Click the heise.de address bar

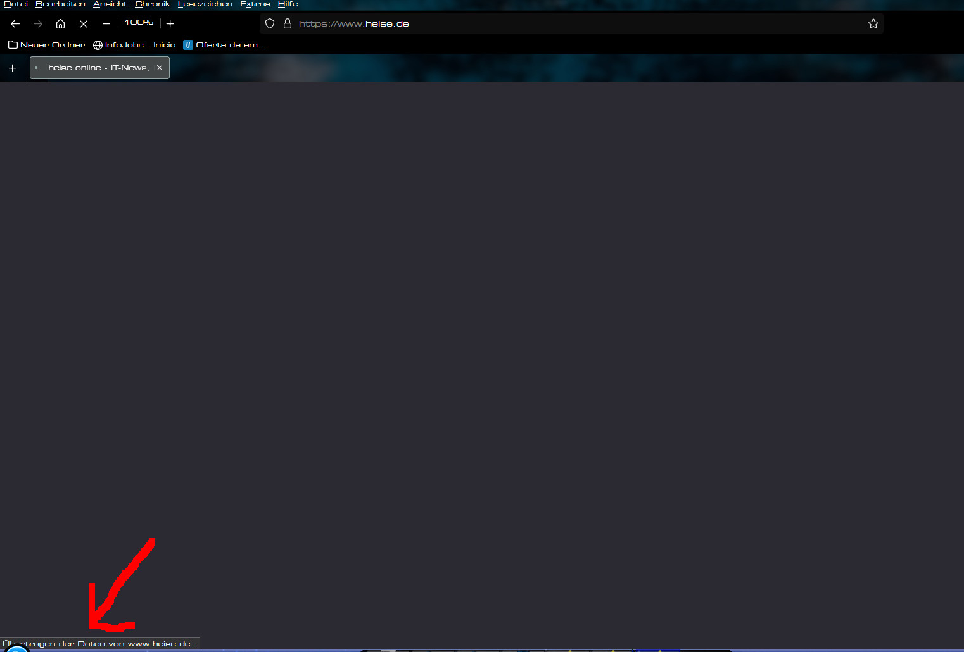pos(571,24)
